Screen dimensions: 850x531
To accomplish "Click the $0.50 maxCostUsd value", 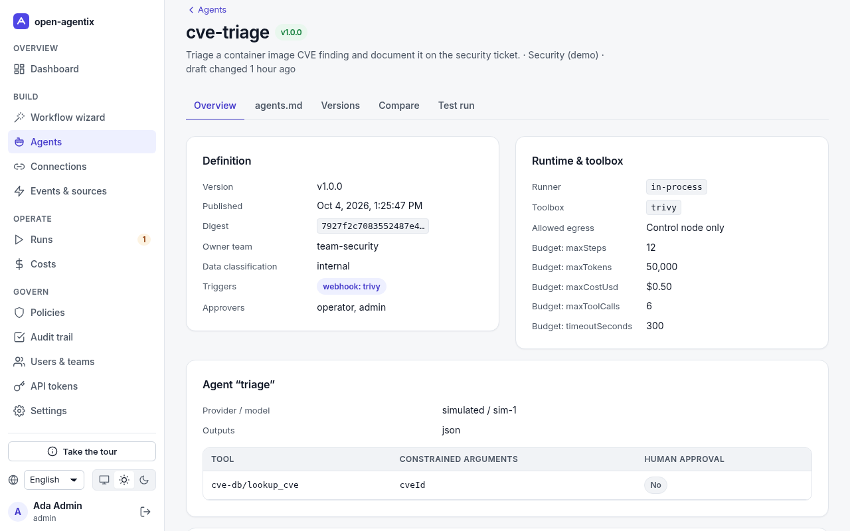I will (x=659, y=287).
